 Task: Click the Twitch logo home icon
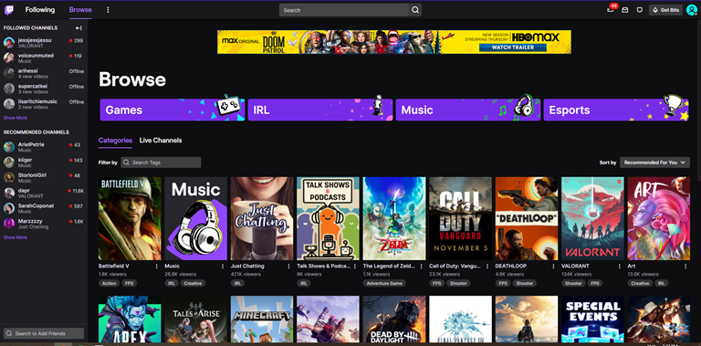coord(9,10)
